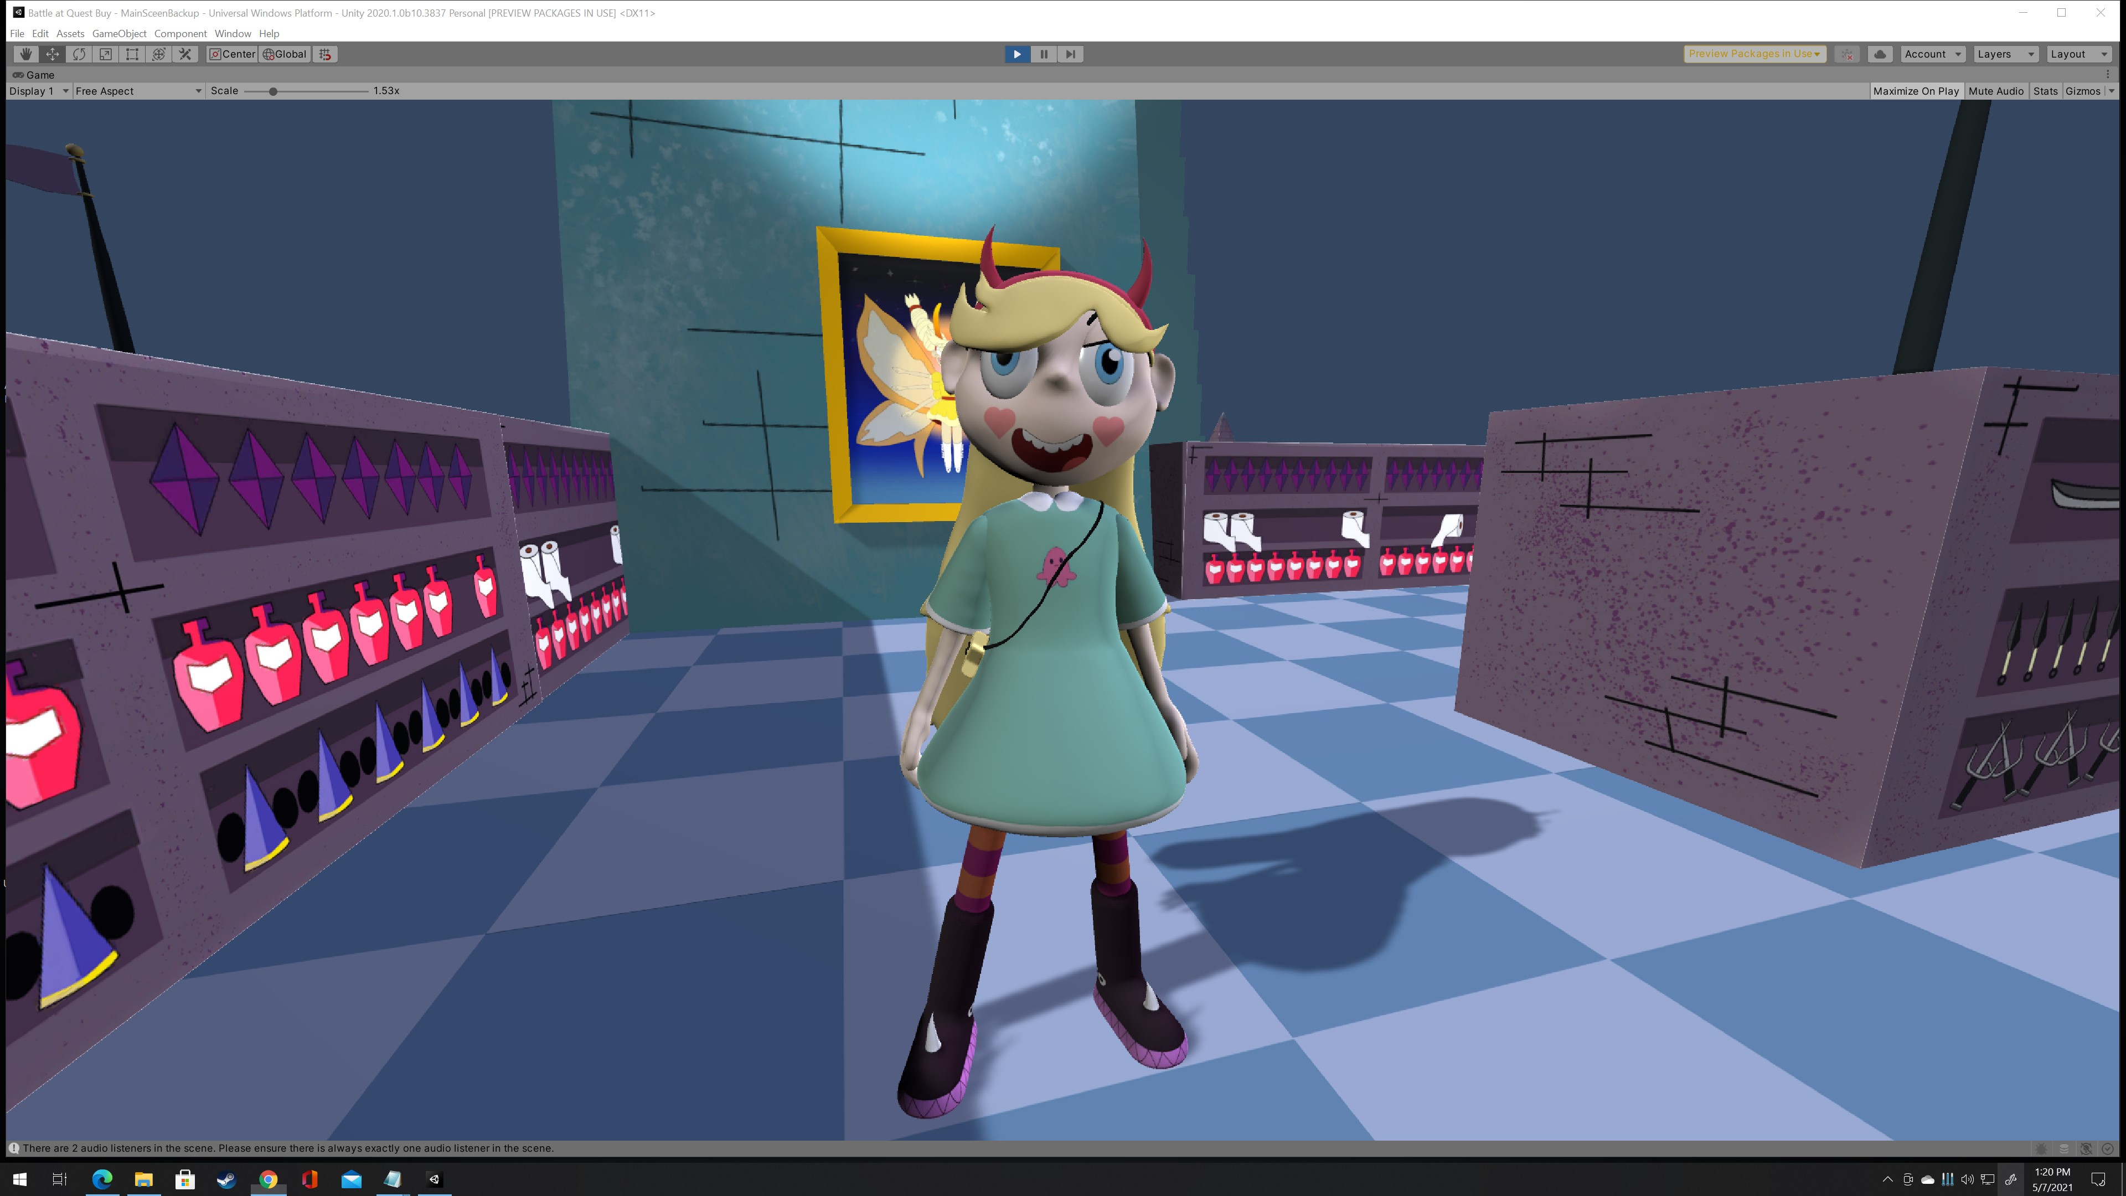The width and height of the screenshot is (2126, 1196).
Task: Open Office from taskbar
Action: pos(309,1179)
